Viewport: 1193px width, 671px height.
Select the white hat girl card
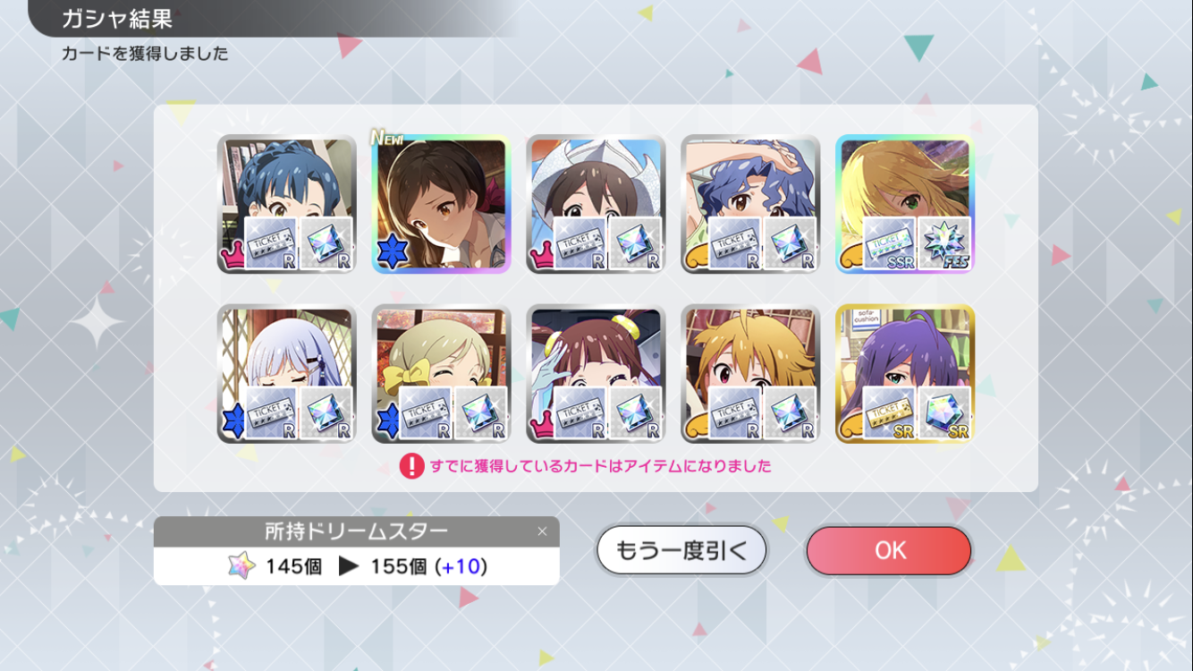596,204
